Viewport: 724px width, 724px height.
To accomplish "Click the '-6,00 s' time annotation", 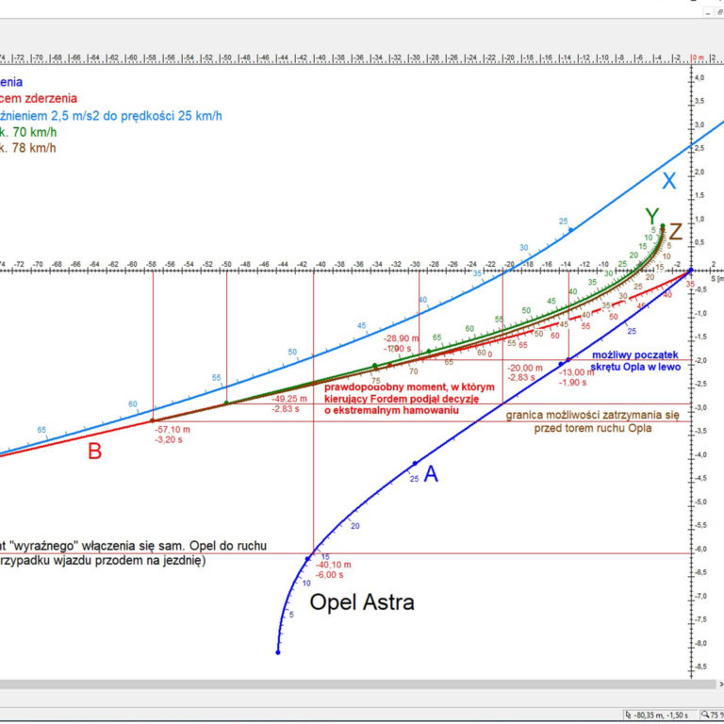I will [330, 575].
